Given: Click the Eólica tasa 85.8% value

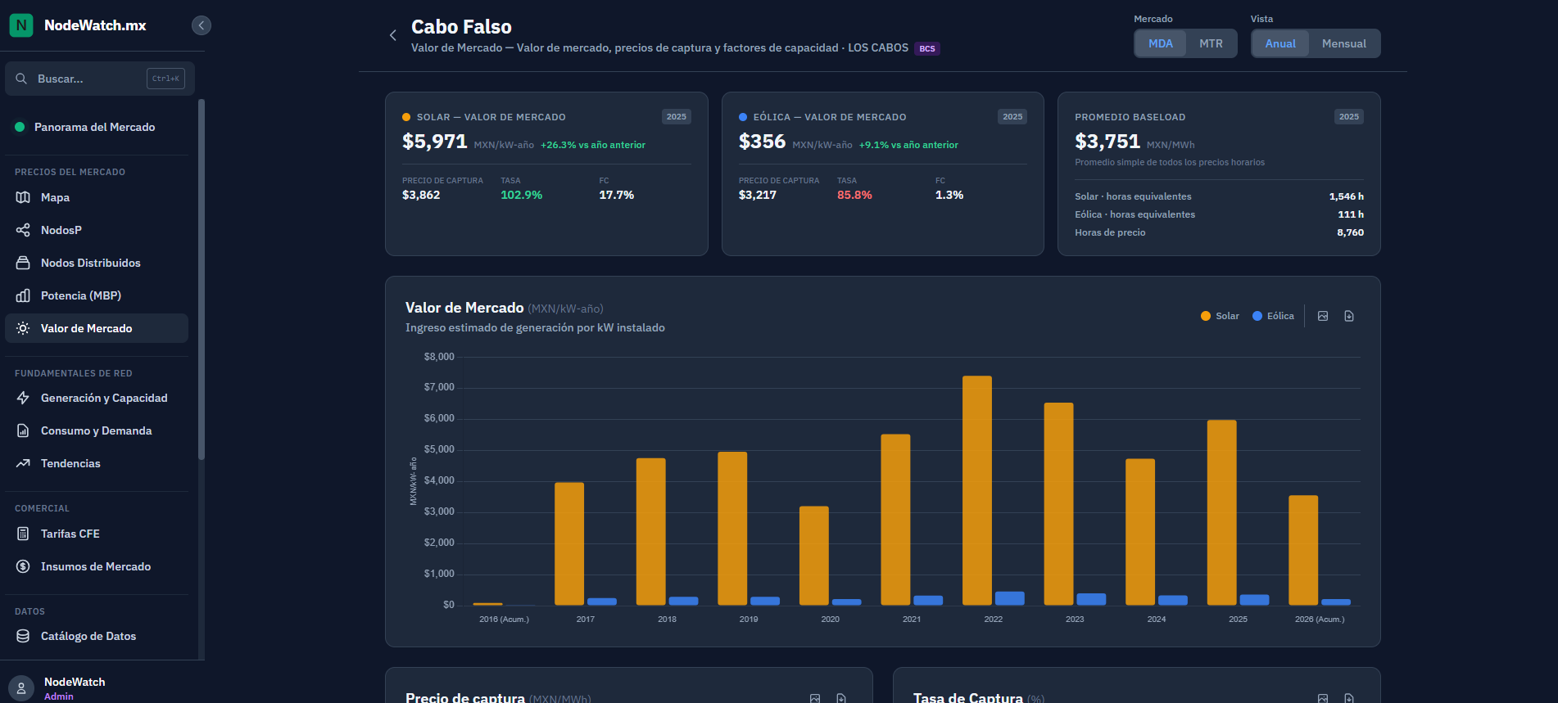Looking at the screenshot, I should [854, 195].
